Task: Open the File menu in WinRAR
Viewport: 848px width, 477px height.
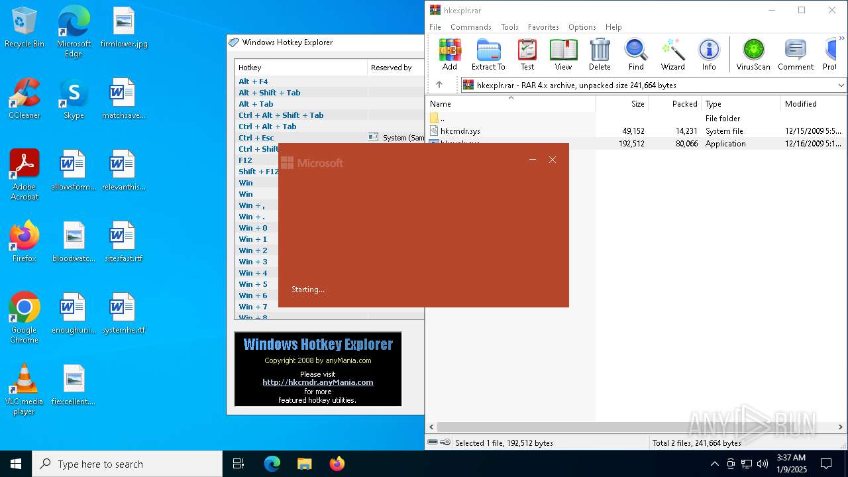Action: coord(435,27)
